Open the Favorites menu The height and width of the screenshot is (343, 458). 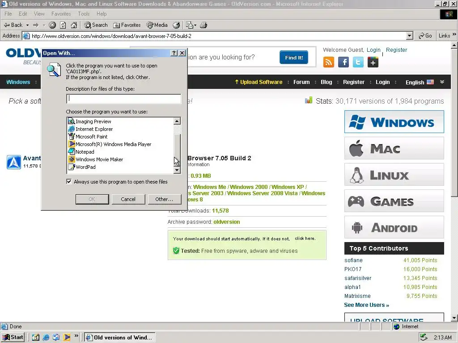tap(61, 14)
